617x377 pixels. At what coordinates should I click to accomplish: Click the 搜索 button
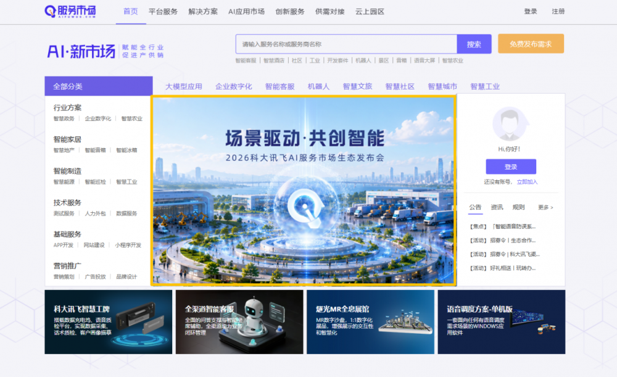(474, 44)
